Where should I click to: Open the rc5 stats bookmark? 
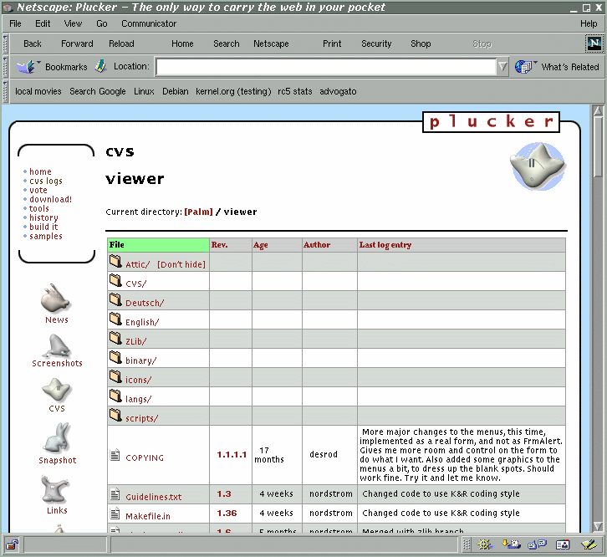(294, 91)
